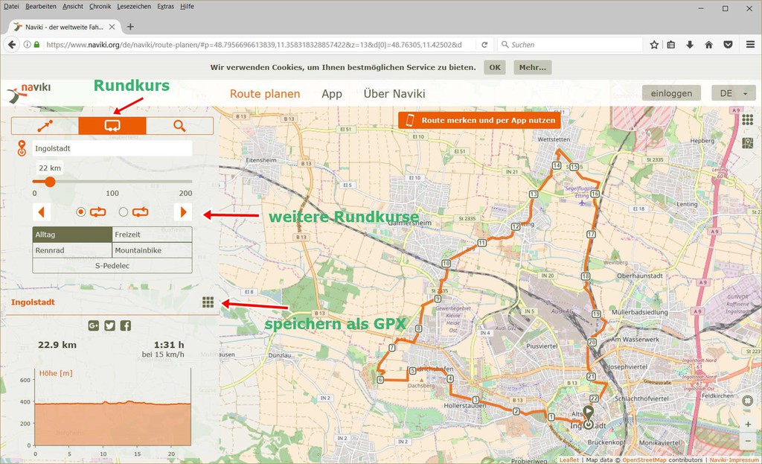Click the Naviki logo
The height and width of the screenshot is (464, 762).
(29, 92)
